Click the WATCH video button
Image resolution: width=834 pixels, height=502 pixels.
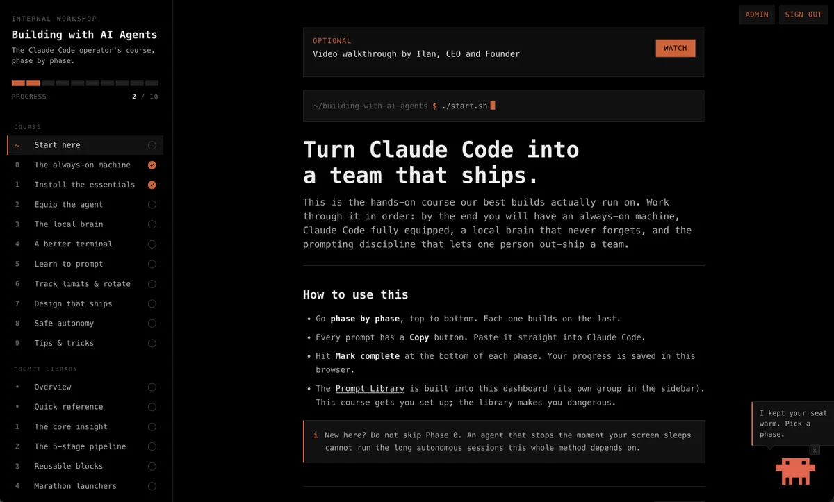click(675, 48)
